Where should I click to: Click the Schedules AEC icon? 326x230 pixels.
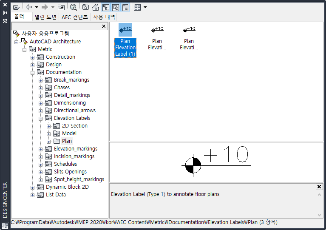[48, 165]
